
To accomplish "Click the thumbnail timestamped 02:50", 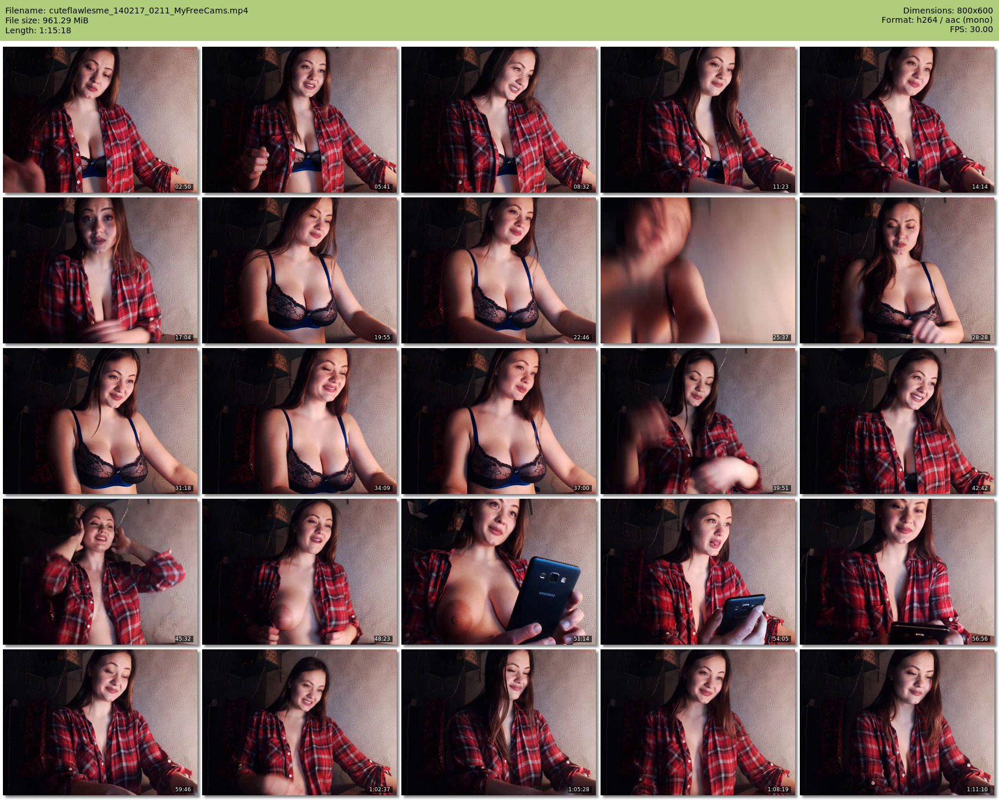I will (100, 120).
